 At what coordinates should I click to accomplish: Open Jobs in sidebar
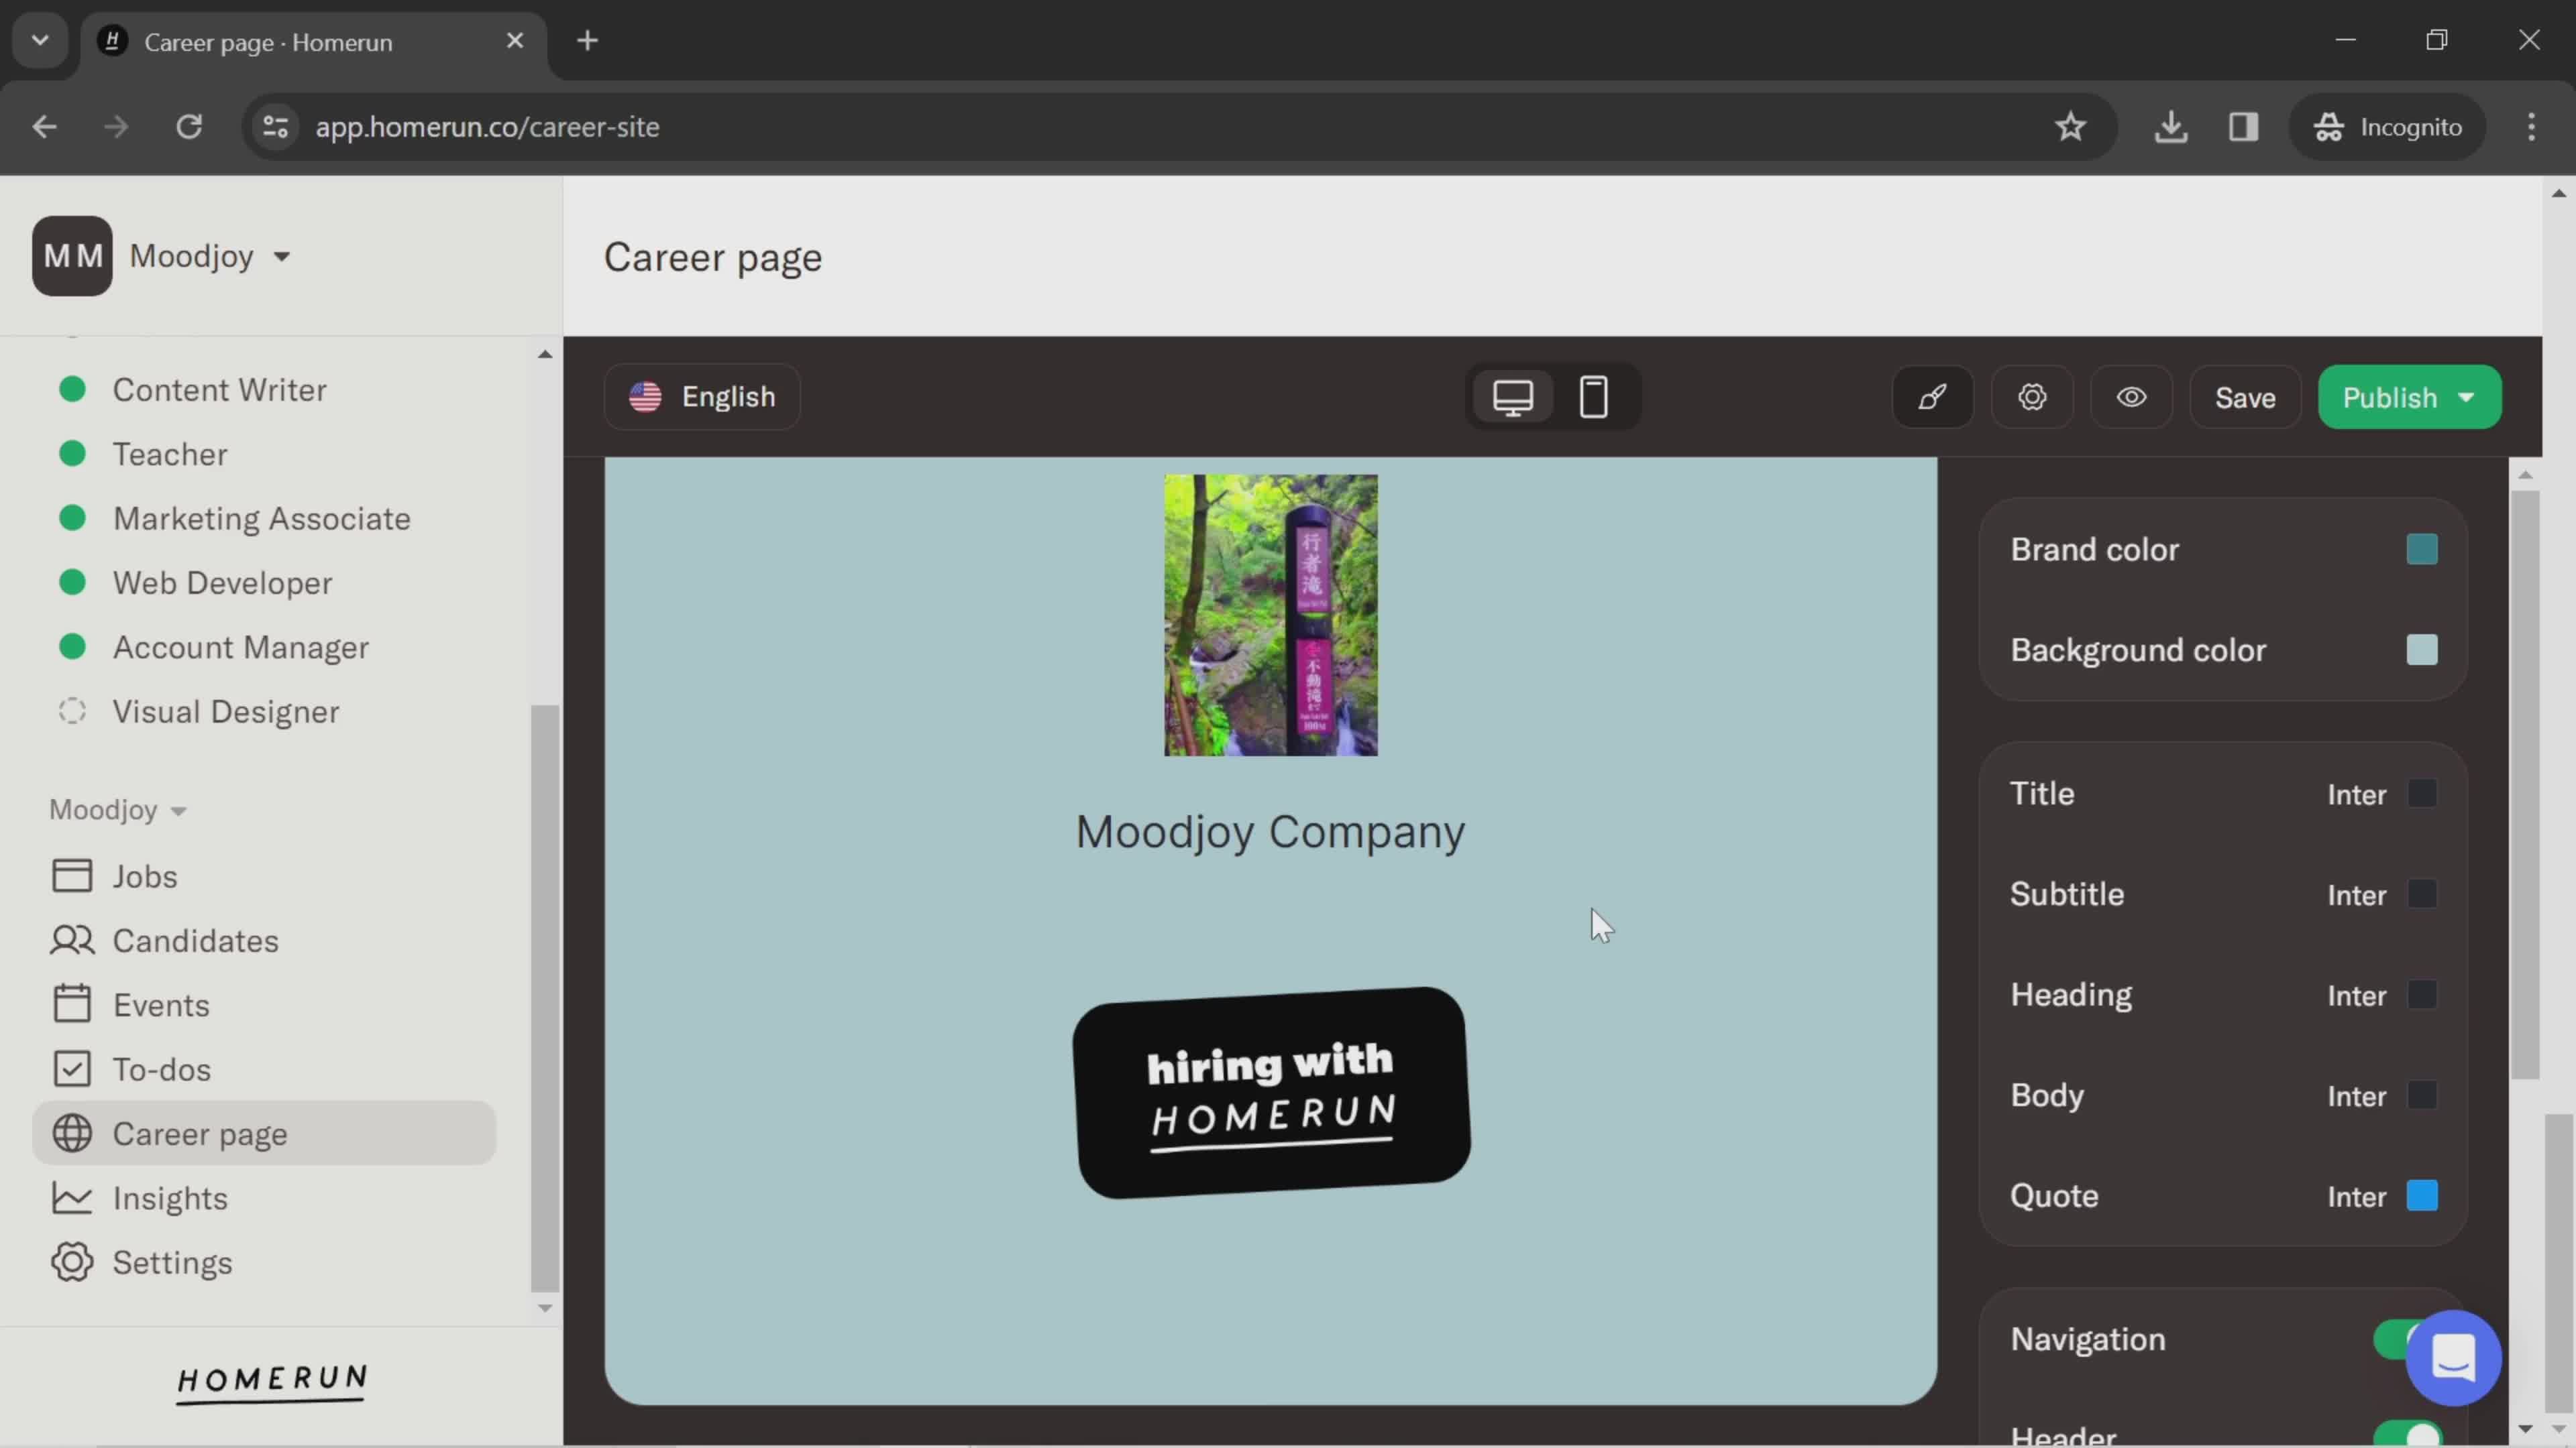coord(264,876)
